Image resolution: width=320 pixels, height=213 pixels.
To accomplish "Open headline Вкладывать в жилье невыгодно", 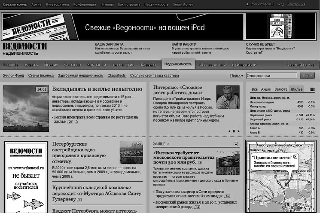I will tap(97, 89).
